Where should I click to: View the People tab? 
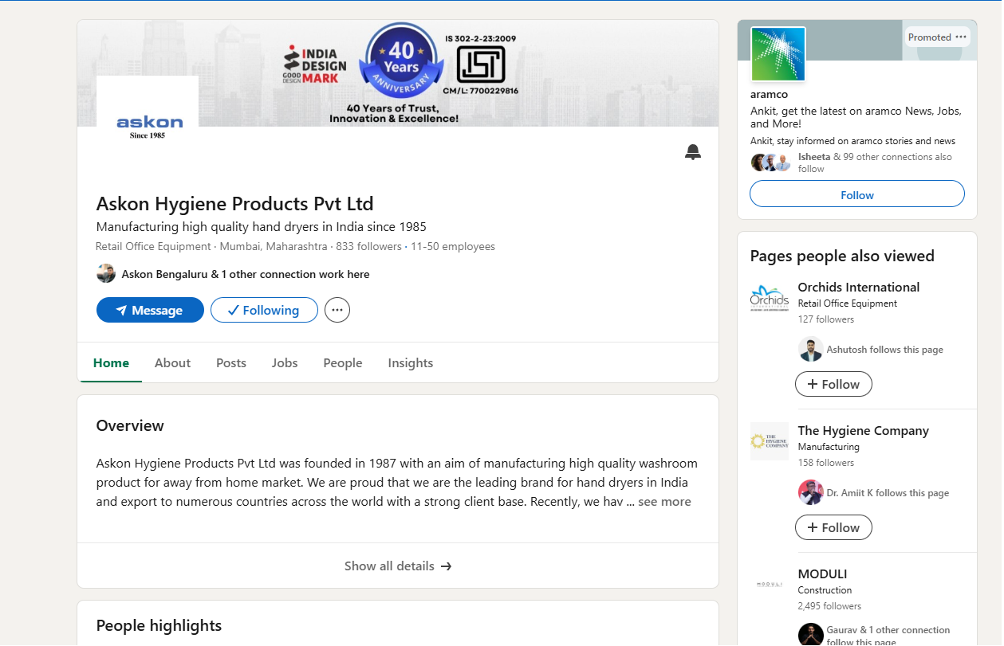tap(343, 363)
